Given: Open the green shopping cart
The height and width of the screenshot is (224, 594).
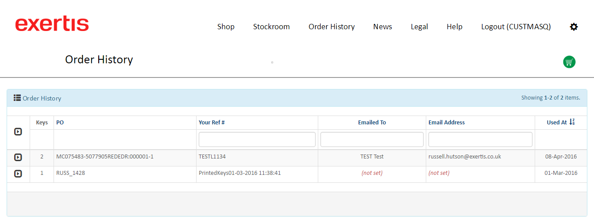Looking at the screenshot, I should 569,62.
